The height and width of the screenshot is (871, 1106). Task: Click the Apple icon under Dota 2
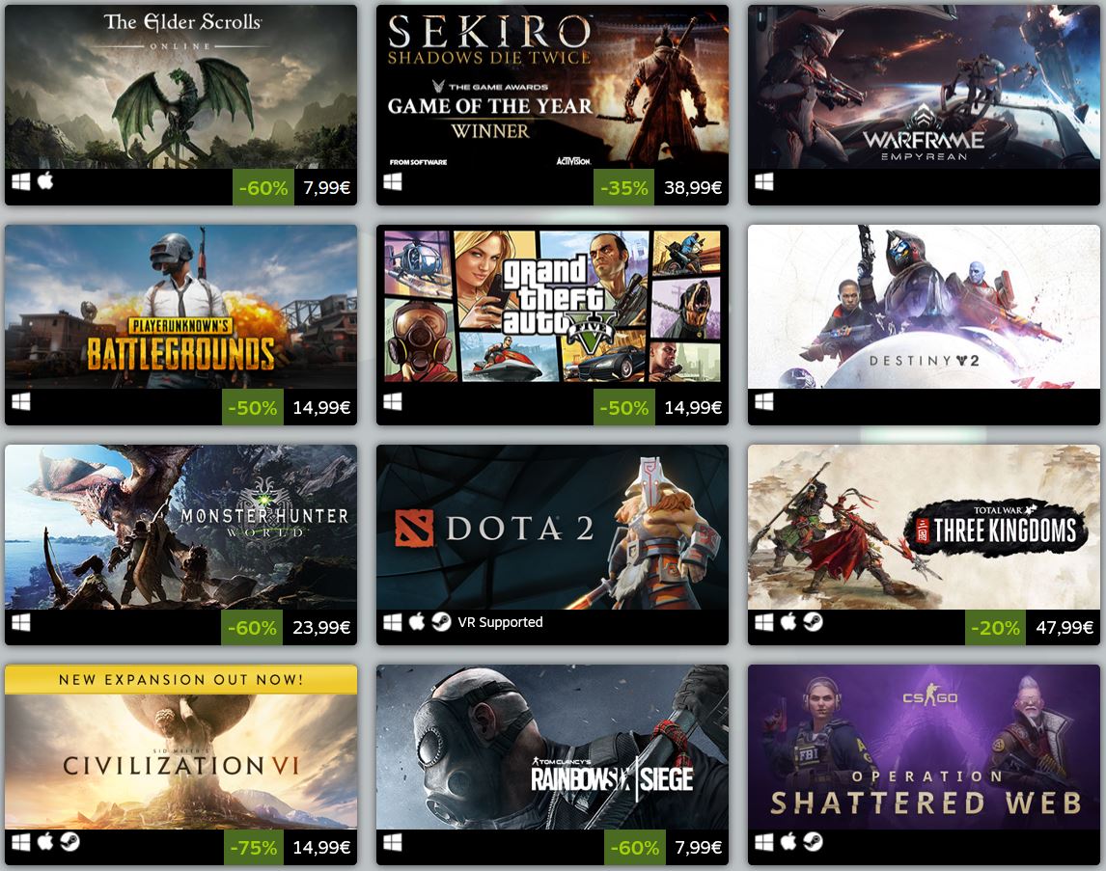[x=418, y=621]
